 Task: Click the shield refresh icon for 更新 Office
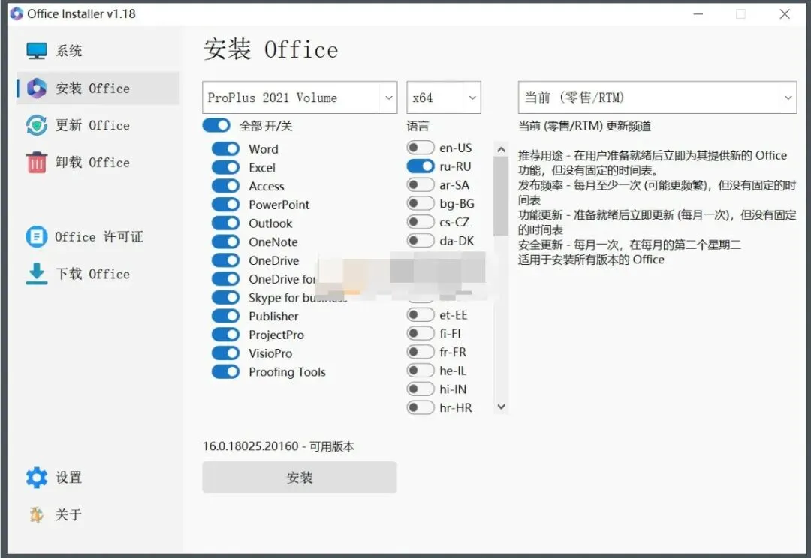pos(37,125)
